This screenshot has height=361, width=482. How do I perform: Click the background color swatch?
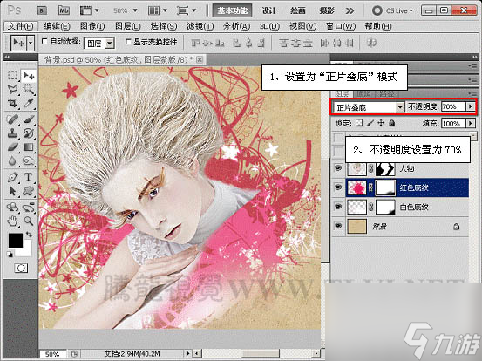27,251
